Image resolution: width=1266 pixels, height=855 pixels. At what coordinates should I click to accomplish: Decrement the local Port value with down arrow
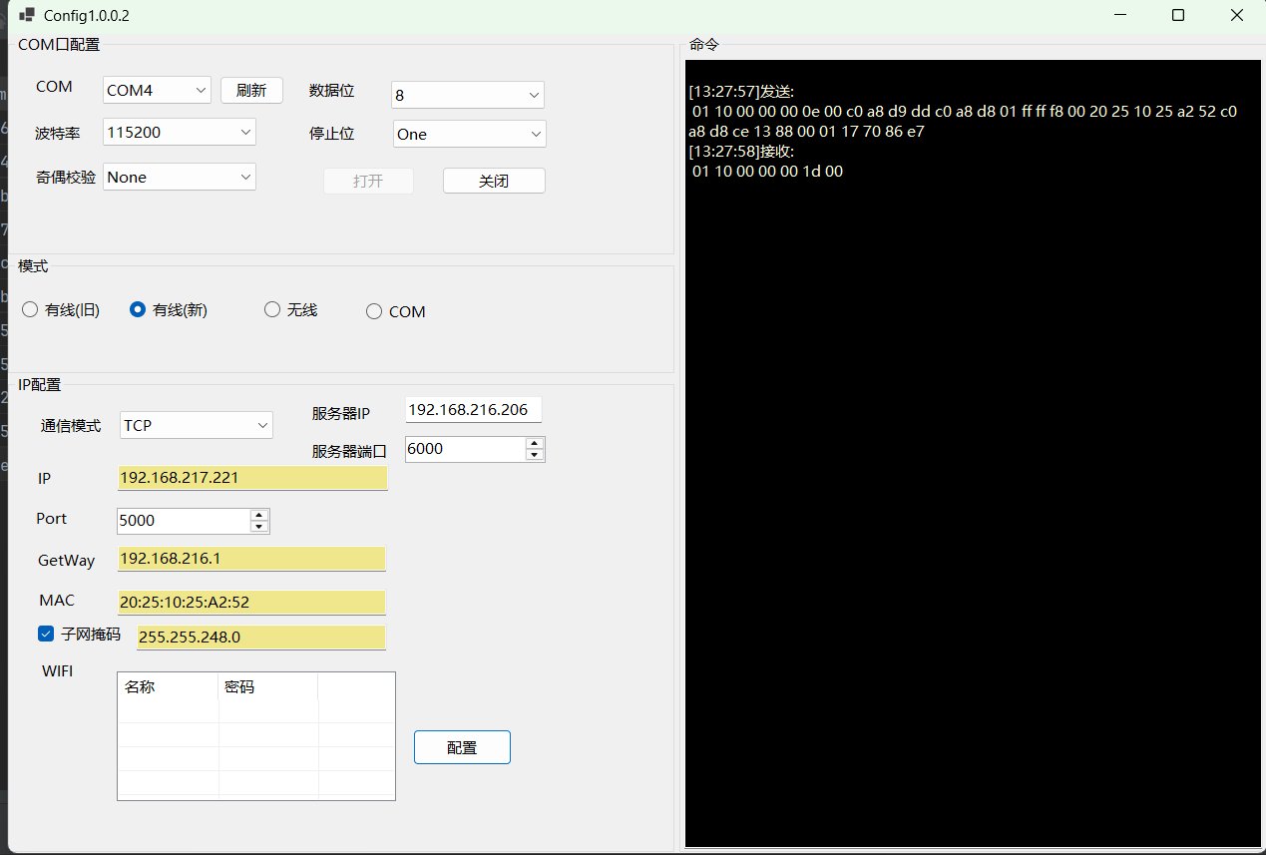[259, 527]
